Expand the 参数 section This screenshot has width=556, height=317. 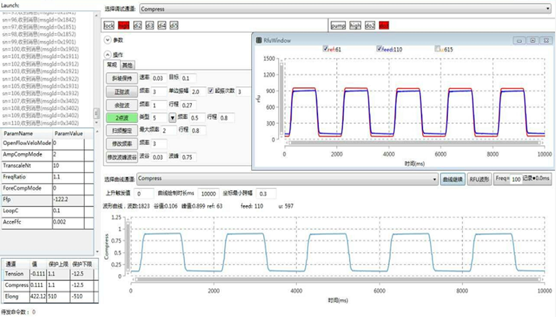pos(107,40)
